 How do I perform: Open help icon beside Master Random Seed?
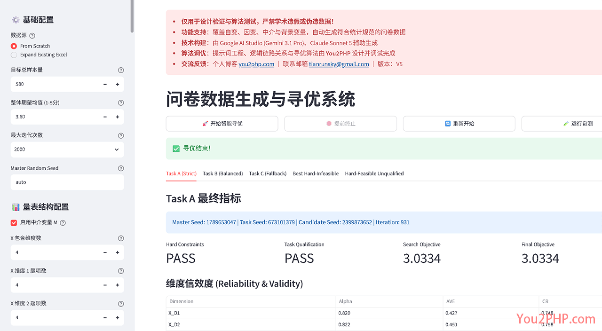click(x=121, y=168)
